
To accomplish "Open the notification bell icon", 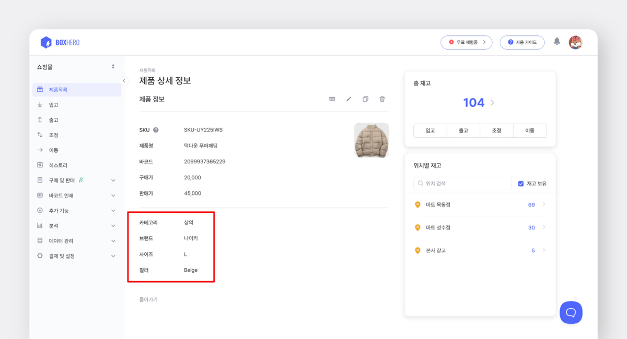I will [556, 42].
